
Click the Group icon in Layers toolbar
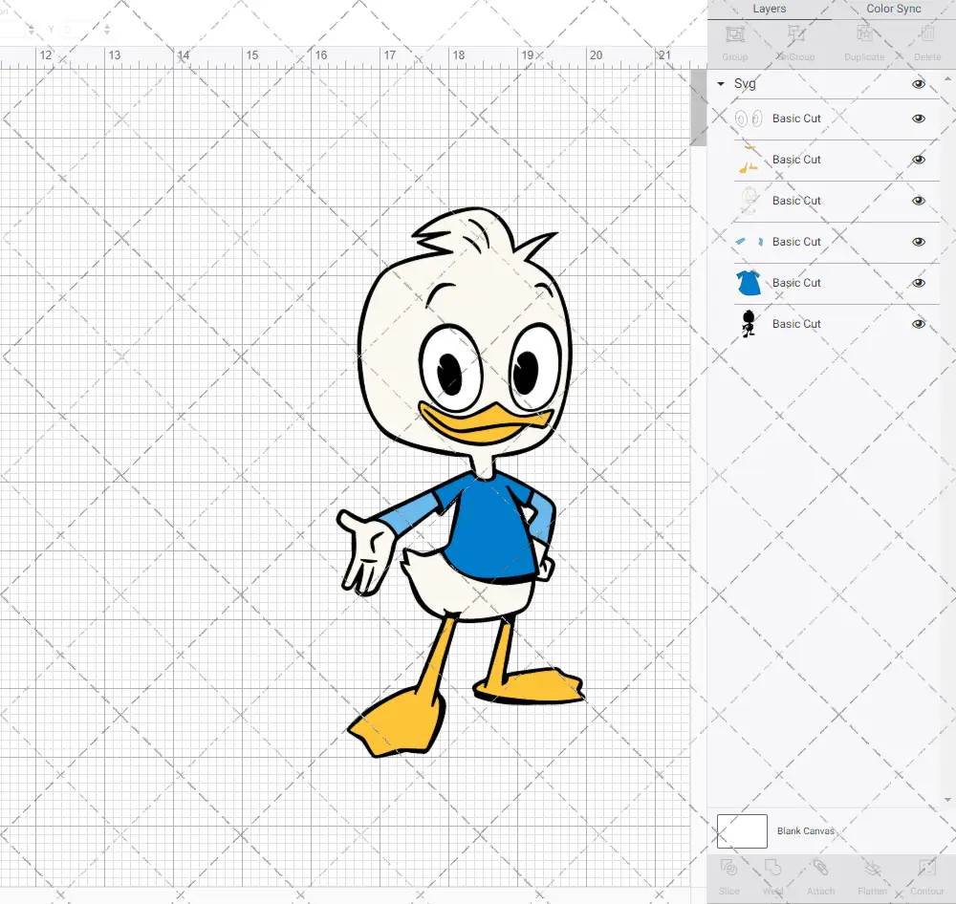tap(734, 34)
